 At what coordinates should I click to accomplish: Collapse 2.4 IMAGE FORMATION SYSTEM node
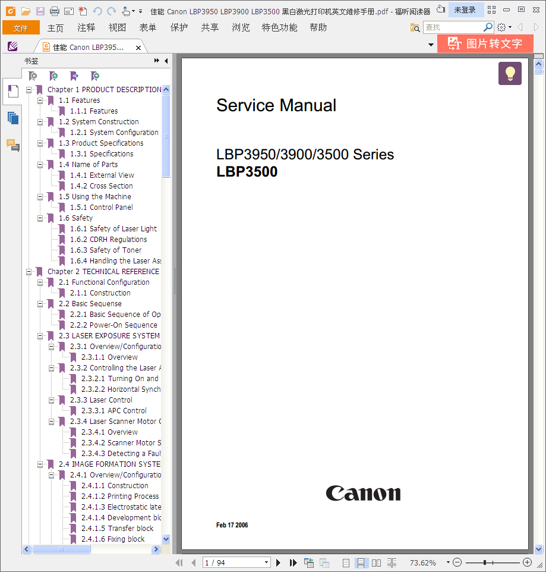pos(40,464)
